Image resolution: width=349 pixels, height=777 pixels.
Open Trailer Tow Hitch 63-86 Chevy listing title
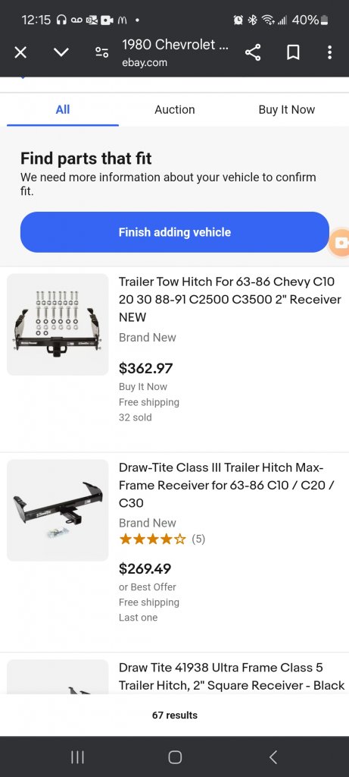[230, 299]
